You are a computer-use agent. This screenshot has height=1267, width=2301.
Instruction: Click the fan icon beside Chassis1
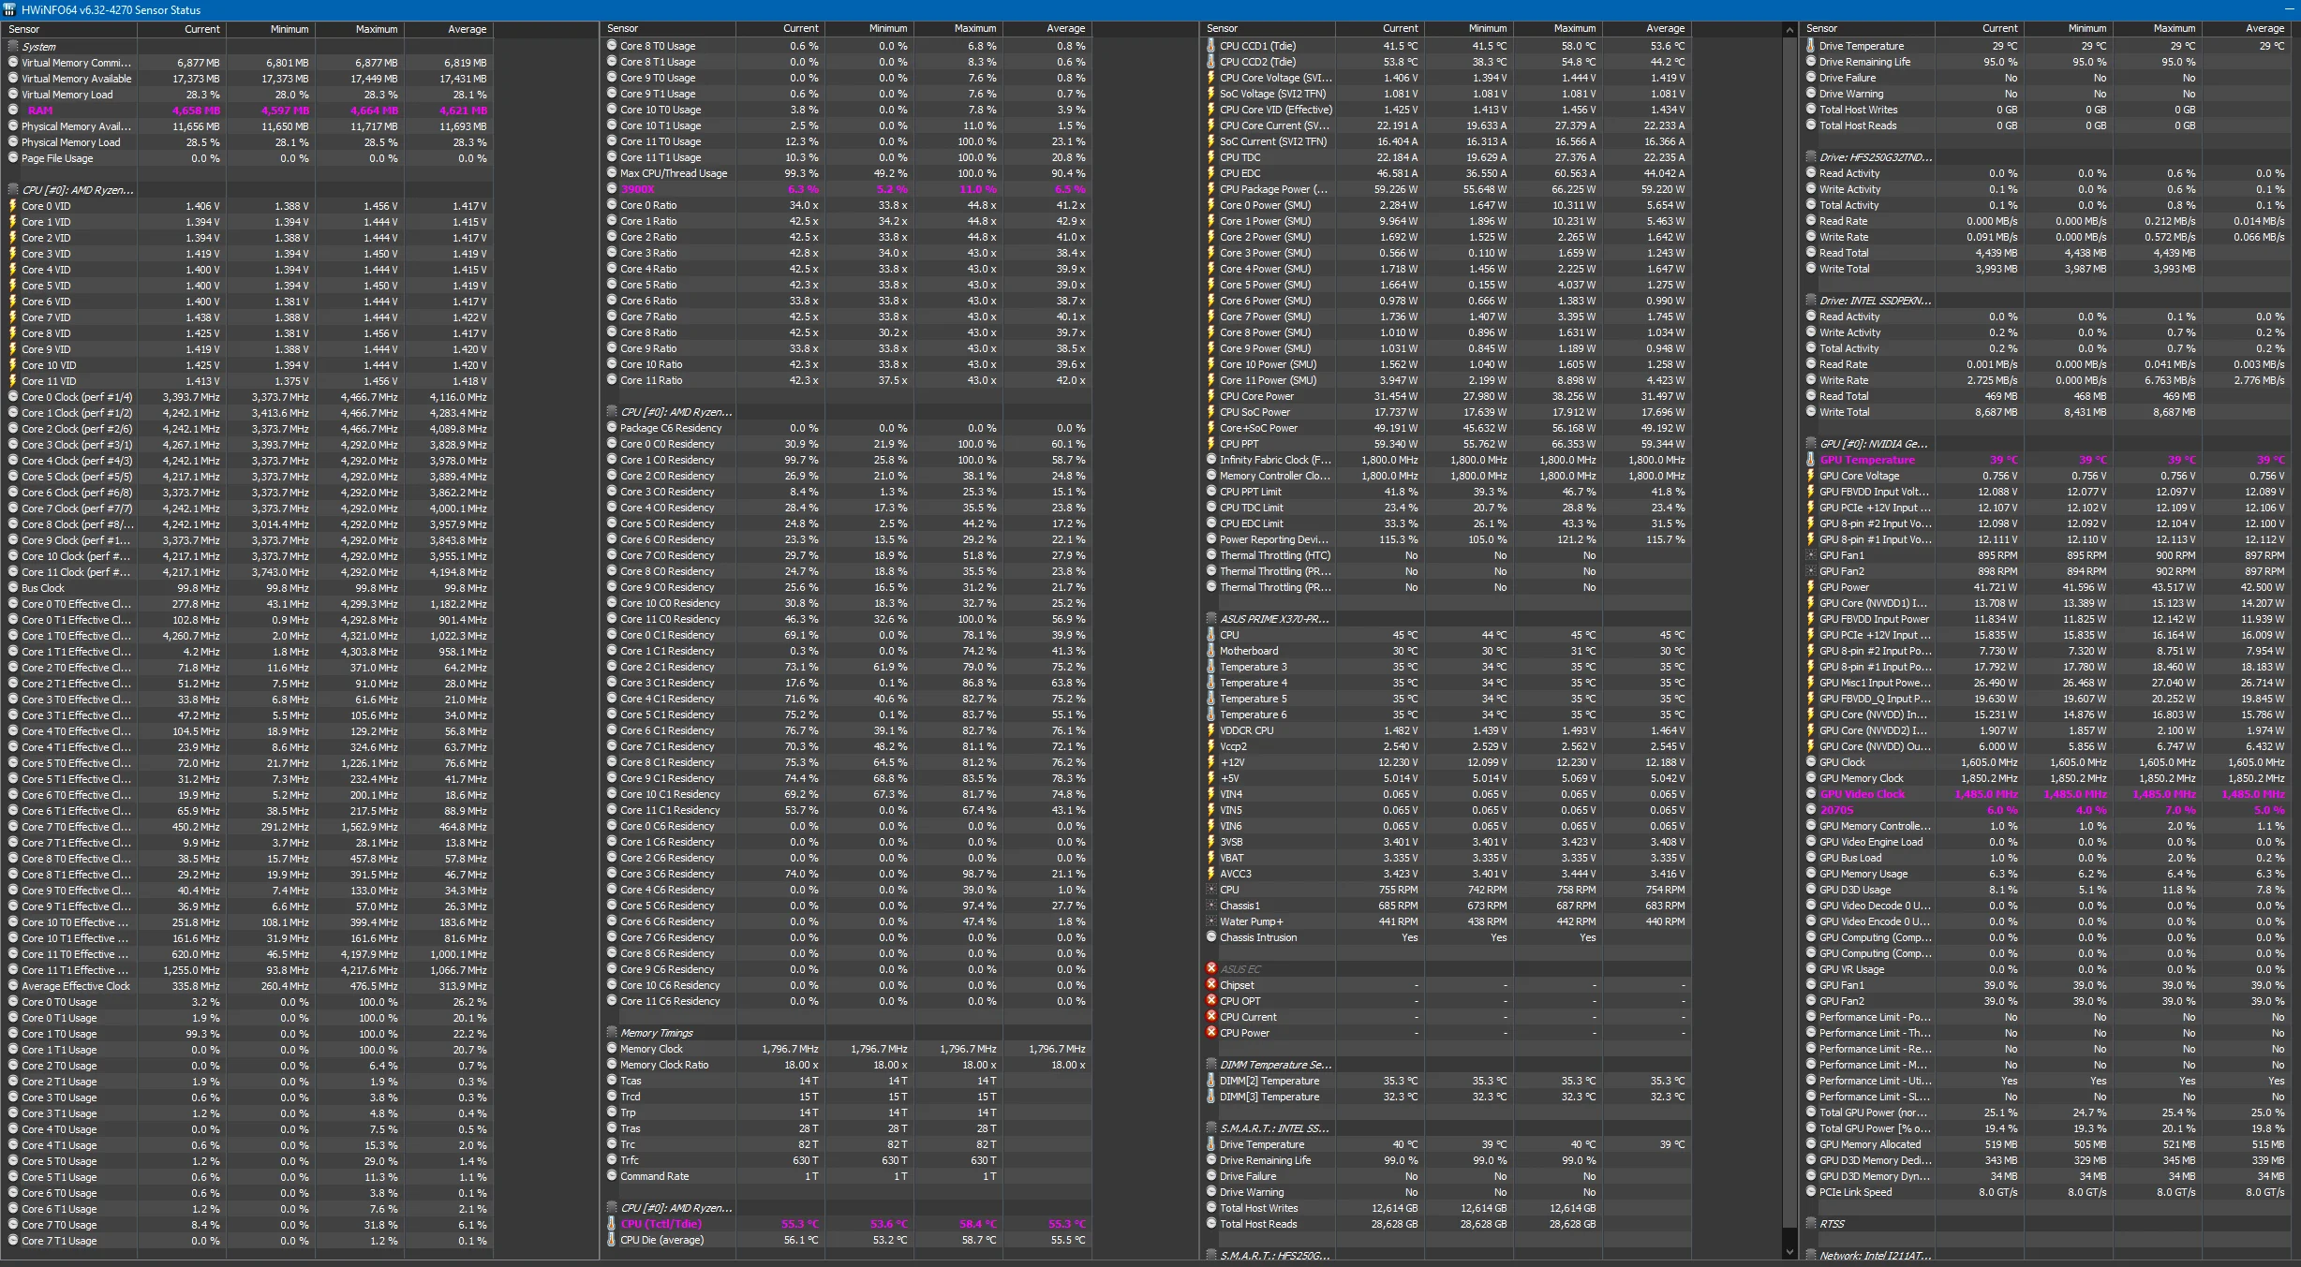[x=1211, y=906]
